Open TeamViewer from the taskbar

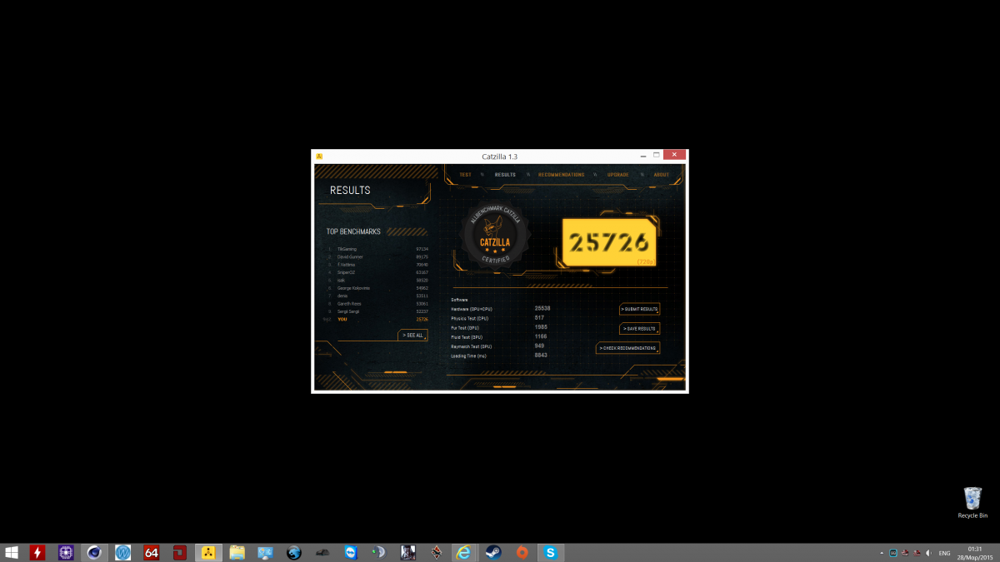click(351, 552)
